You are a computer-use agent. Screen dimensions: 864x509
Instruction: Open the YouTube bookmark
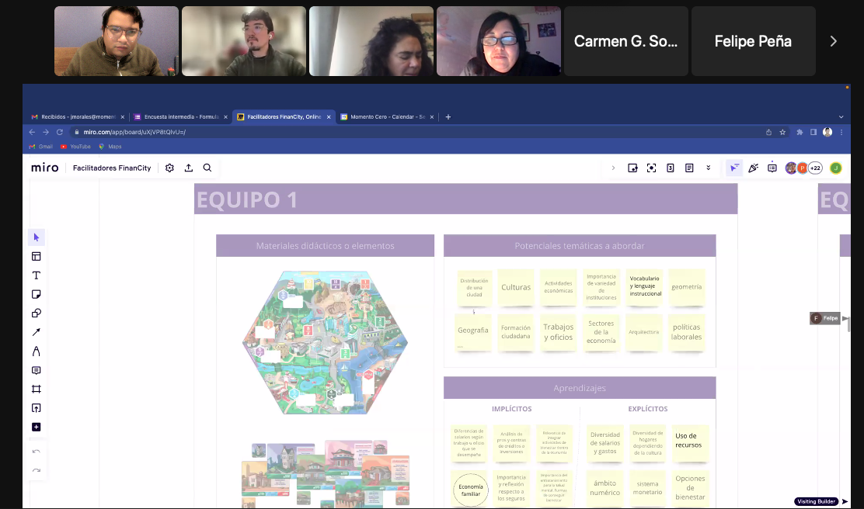pos(75,147)
